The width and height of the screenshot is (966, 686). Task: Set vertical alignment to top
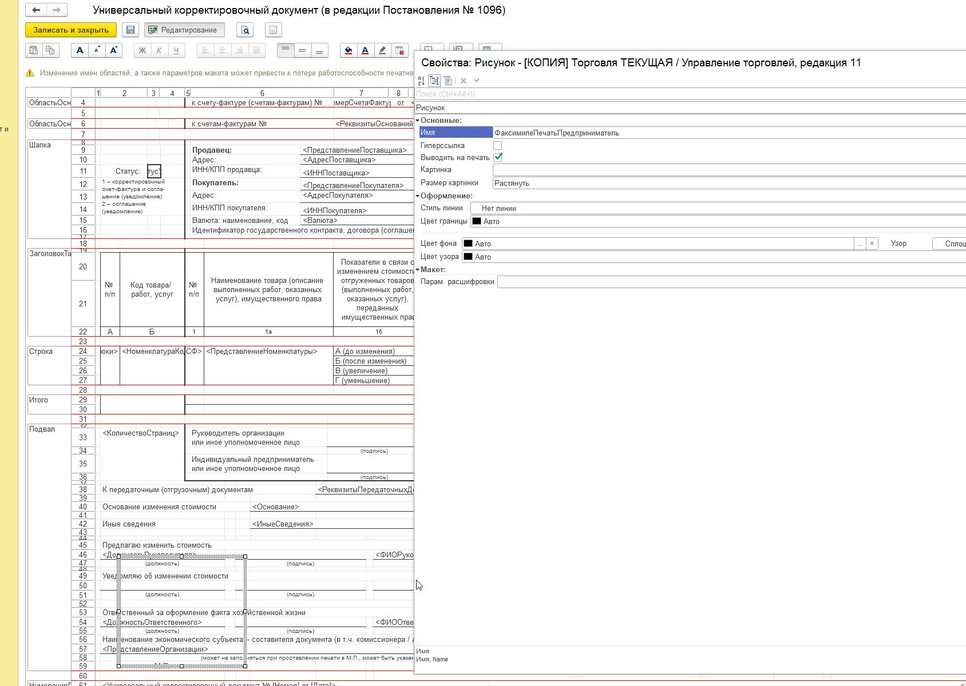coord(286,50)
